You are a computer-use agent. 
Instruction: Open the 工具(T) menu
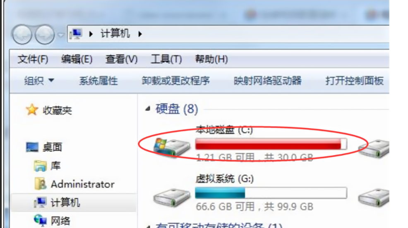pos(166,59)
